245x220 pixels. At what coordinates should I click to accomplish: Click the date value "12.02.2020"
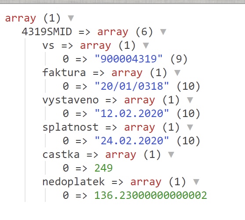click(x=132, y=114)
